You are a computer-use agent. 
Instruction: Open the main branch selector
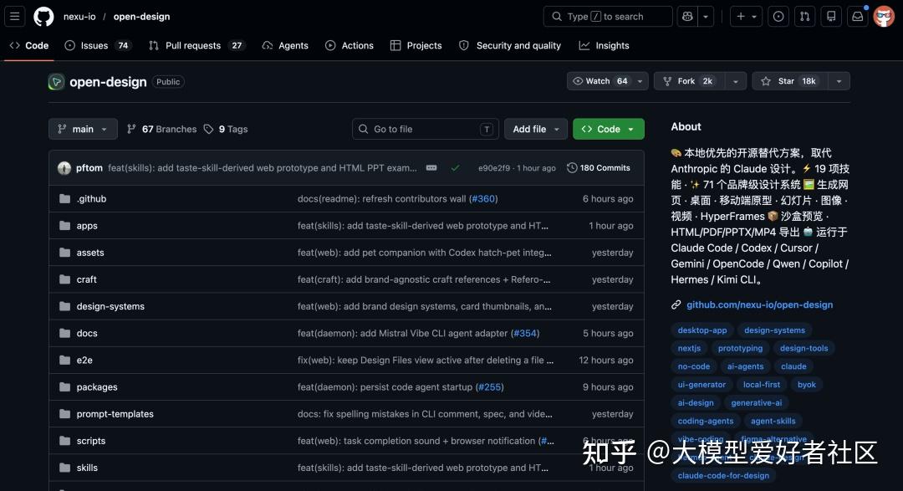pos(83,129)
